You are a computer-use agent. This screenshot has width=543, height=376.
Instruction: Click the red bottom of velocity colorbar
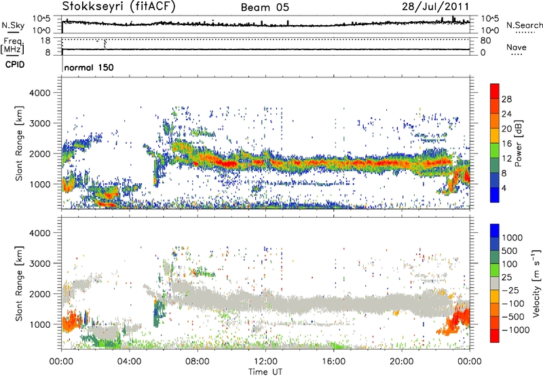coord(495,336)
